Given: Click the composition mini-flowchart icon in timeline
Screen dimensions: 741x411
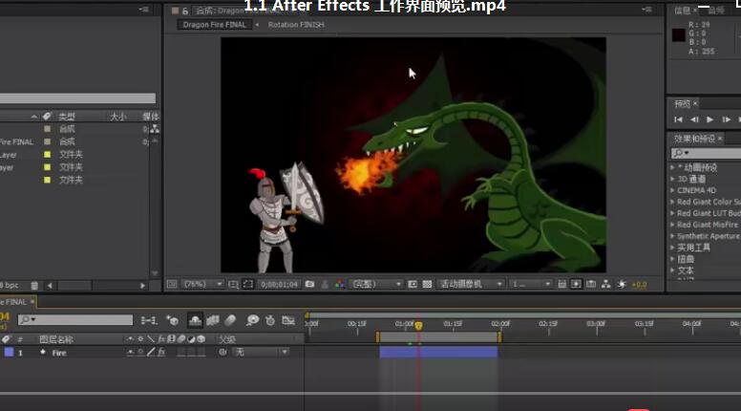Looking at the screenshot, I should (x=149, y=320).
